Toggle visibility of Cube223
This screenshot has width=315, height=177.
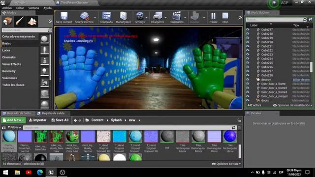(248, 55)
